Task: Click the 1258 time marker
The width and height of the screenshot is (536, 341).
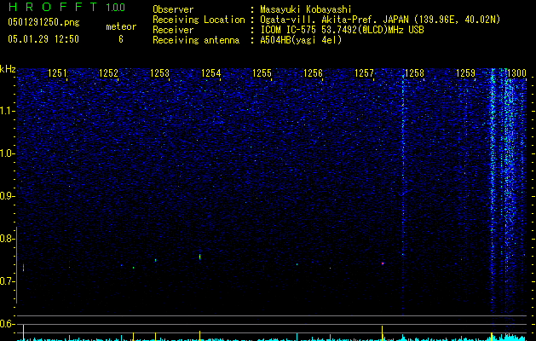Action: pos(414,73)
